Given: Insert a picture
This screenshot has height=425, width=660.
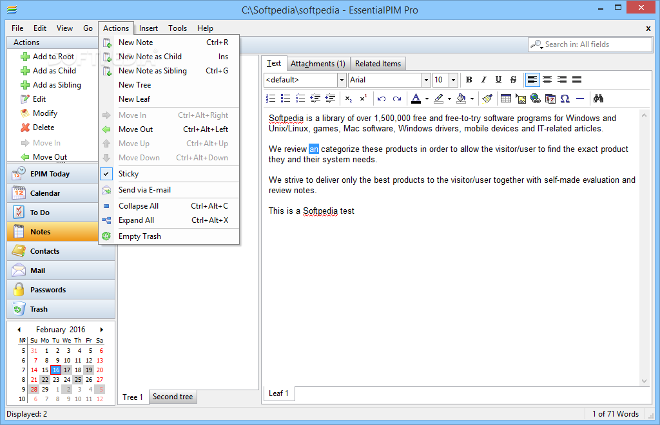Looking at the screenshot, I should [x=521, y=99].
